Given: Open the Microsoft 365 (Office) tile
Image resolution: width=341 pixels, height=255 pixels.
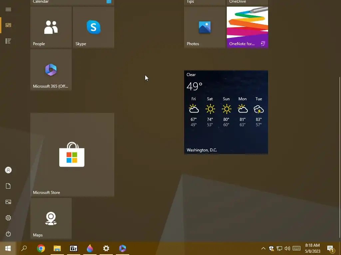Looking at the screenshot, I should [x=51, y=70].
